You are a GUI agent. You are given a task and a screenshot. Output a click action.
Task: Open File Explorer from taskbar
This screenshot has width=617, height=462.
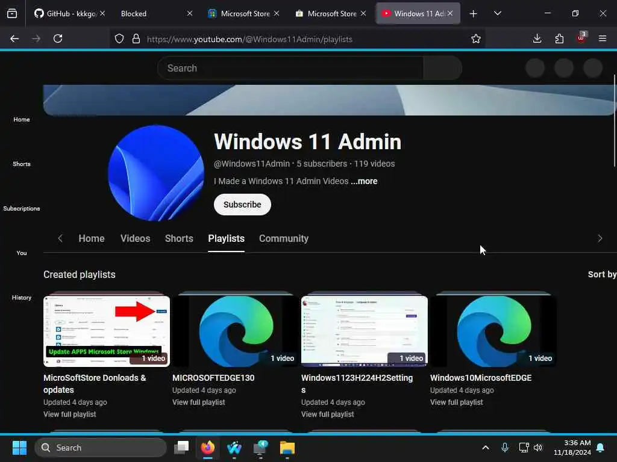287,447
